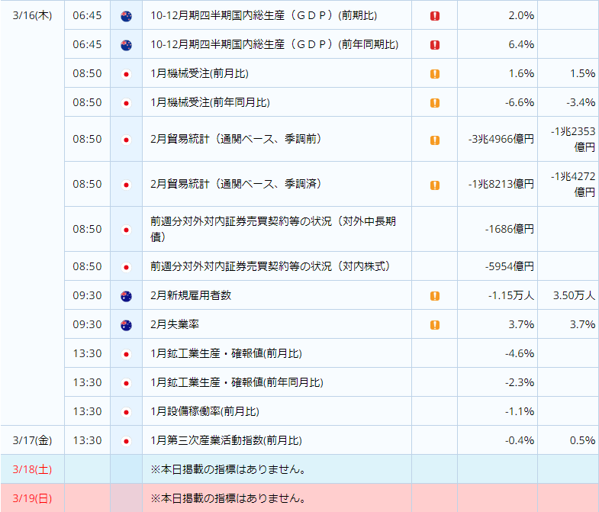Click 10-12月期四半期国内総生産 (前期比) indicator name
The width and height of the screenshot is (599, 512).
tap(263, 15)
